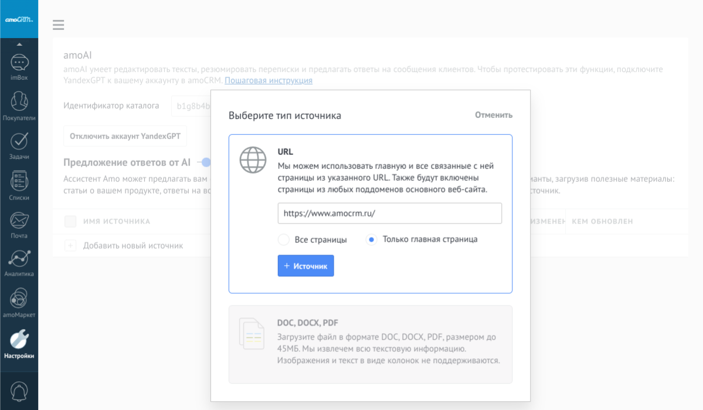703x410 pixels.
Task: Toggle the select-all sources checkbox
Action: pyautogui.click(x=70, y=222)
